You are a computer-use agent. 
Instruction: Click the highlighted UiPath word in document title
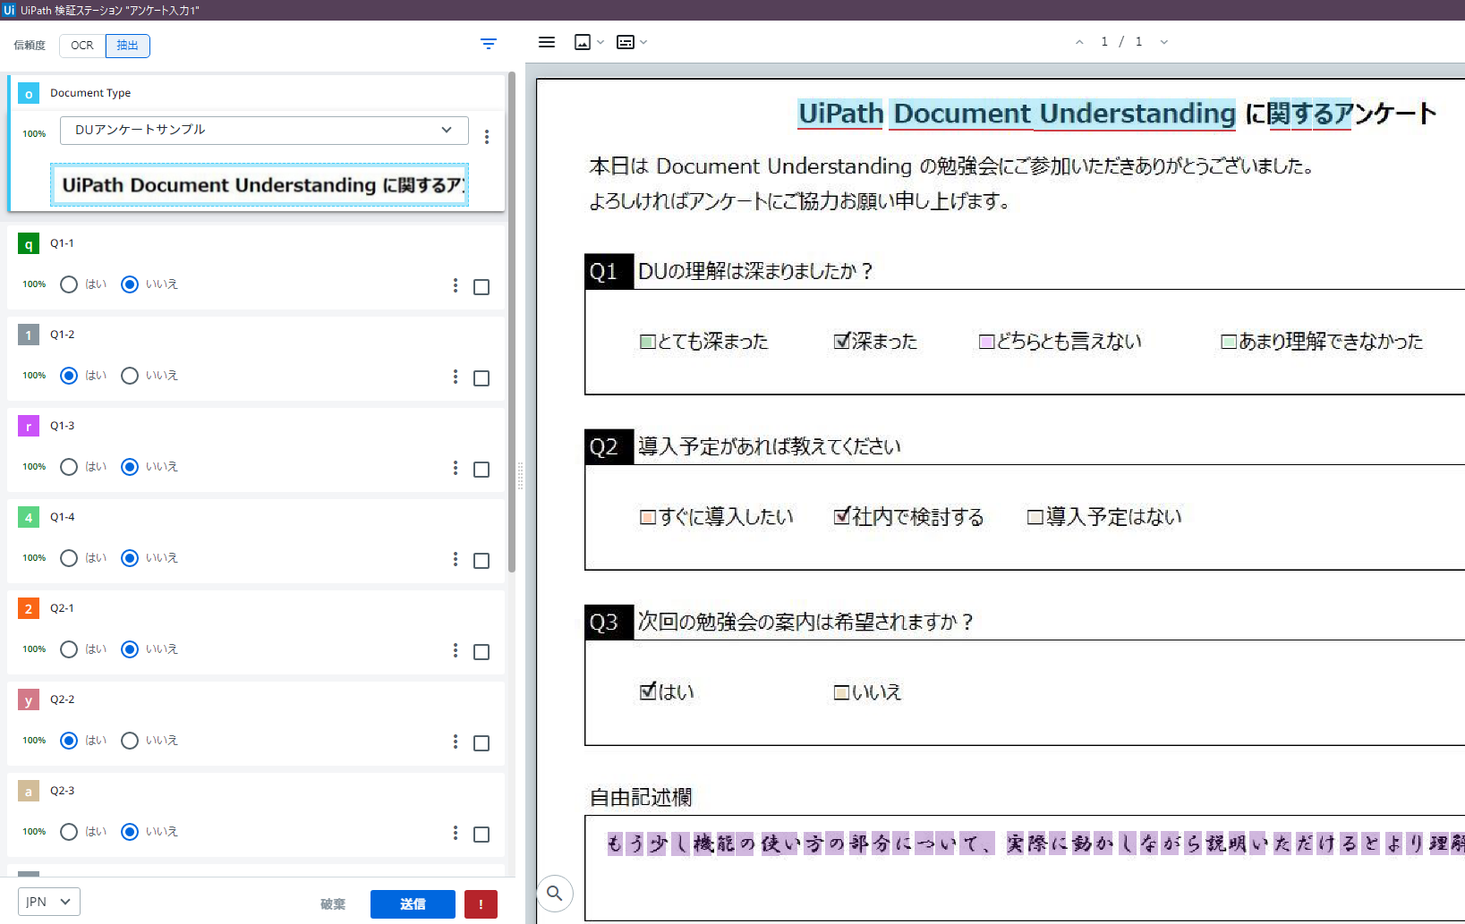point(841,114)
